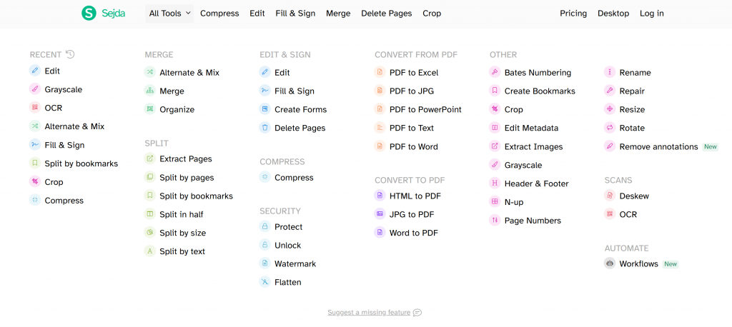Collapse the All Tools dropdown

pyautogui.click(x=169, y=14)
